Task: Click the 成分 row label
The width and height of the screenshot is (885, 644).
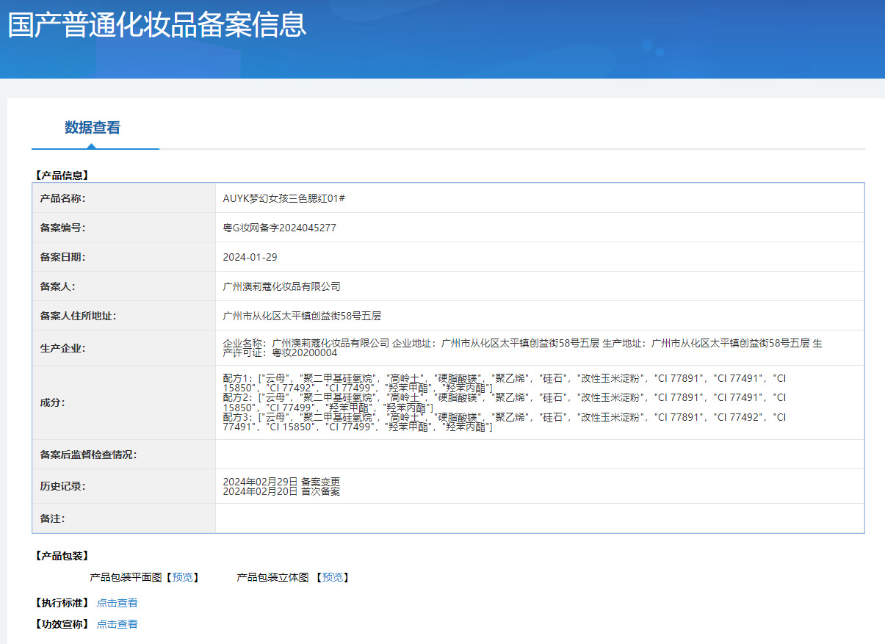Action: (x=52, y=402)
